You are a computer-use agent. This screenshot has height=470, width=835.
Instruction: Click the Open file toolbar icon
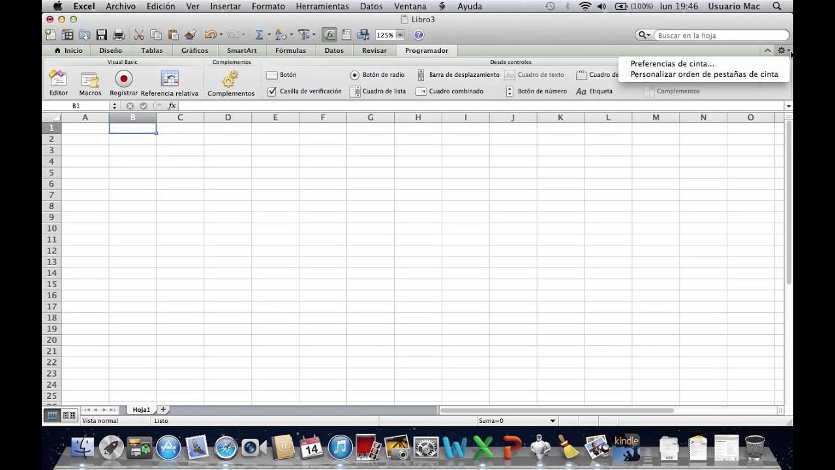pyautogui.click(x=84, y=35)
